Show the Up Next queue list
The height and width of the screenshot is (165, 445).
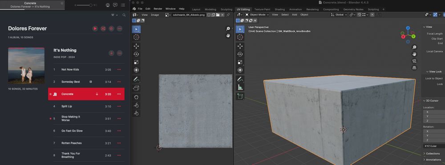(123, 5)
